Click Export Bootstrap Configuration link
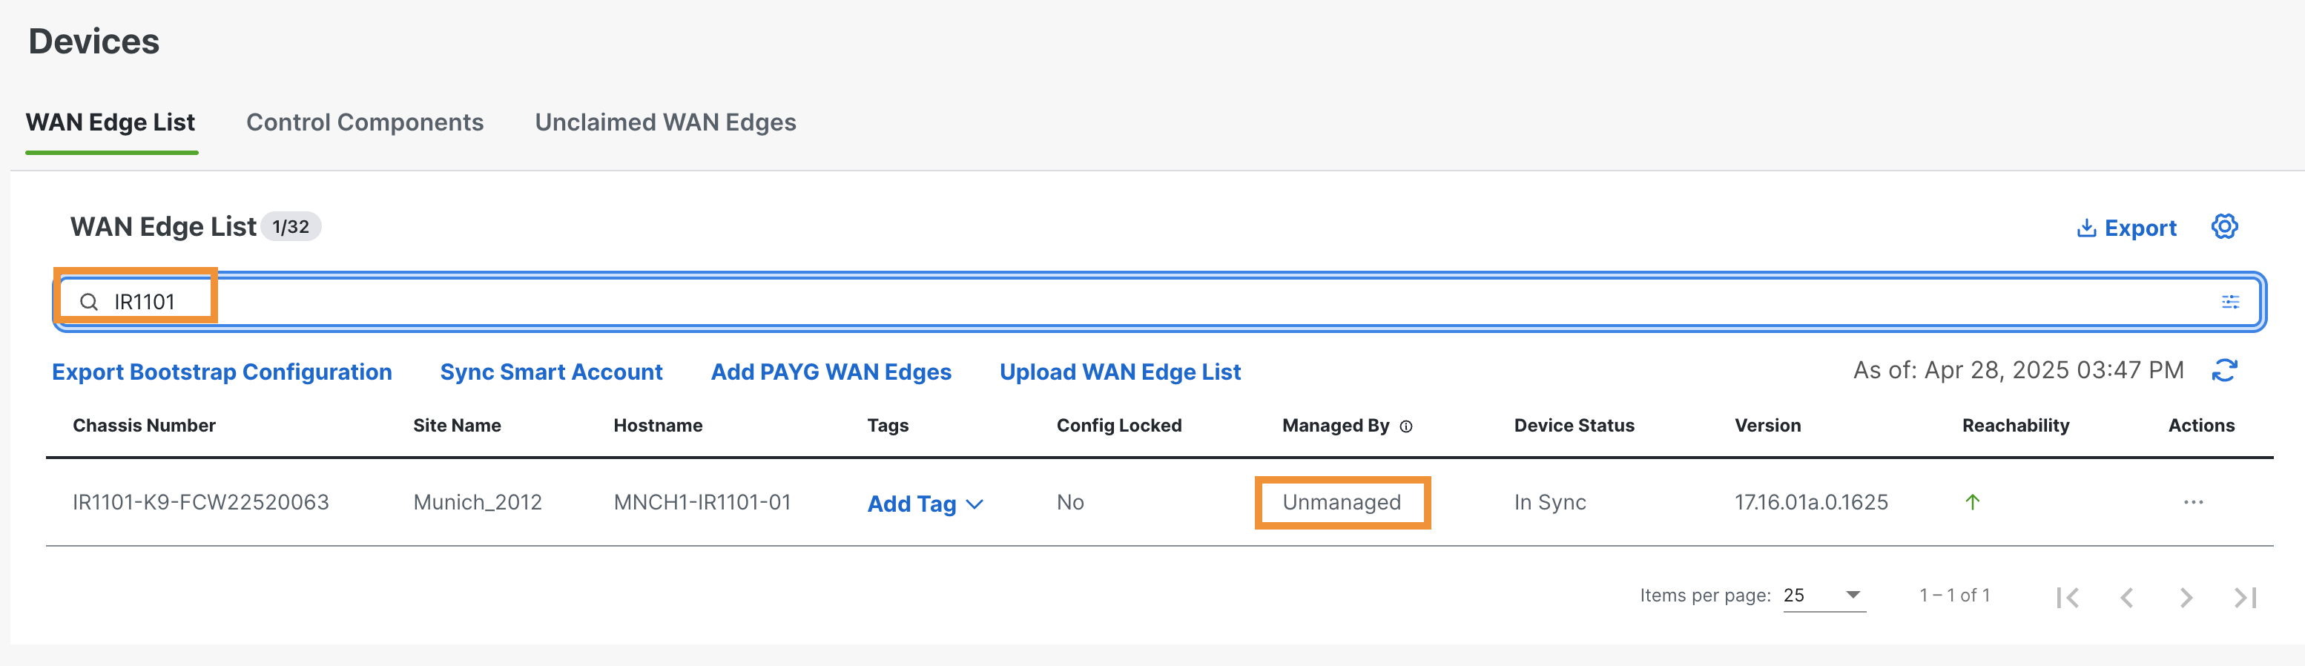Screen dimensions: 2305x666 [x=222, y=372]
